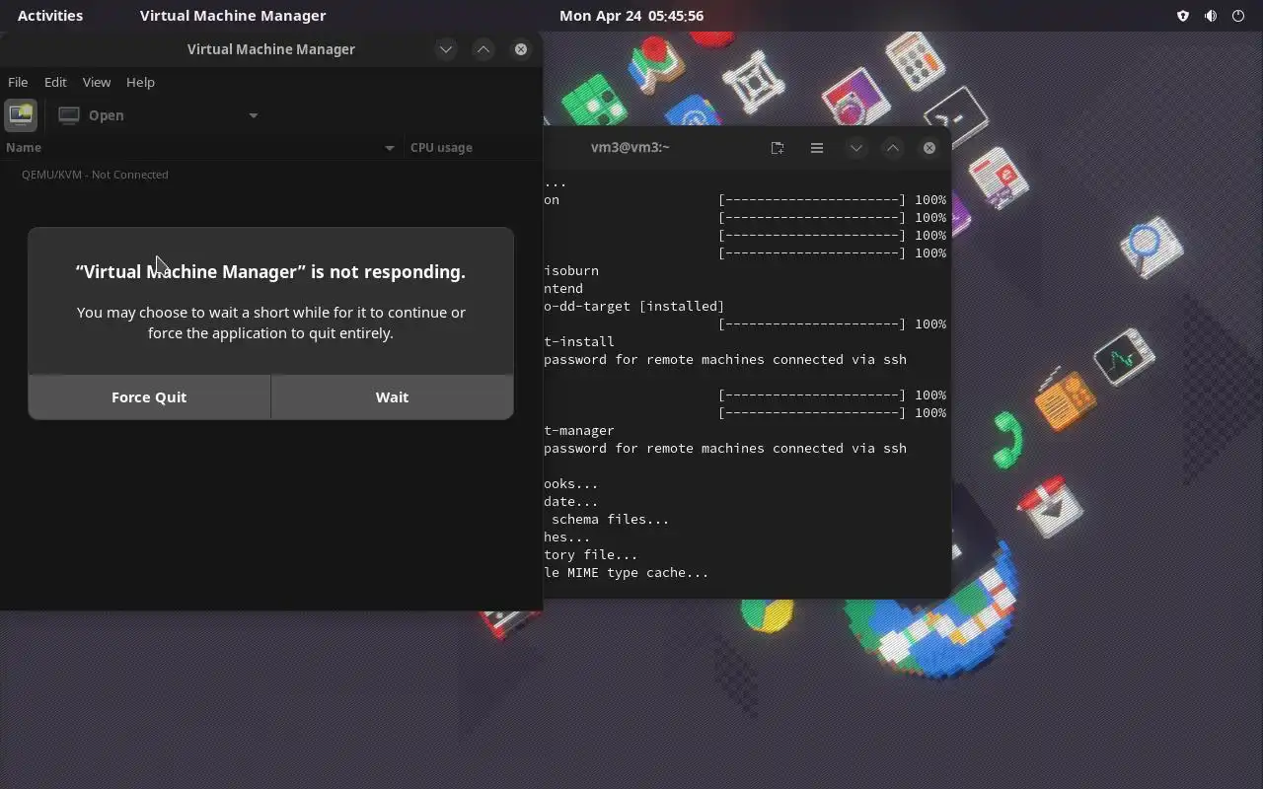Click the white frame boxes icon on wallpaper
Viewport: 1263px width, 789px height.
point(755,80)
